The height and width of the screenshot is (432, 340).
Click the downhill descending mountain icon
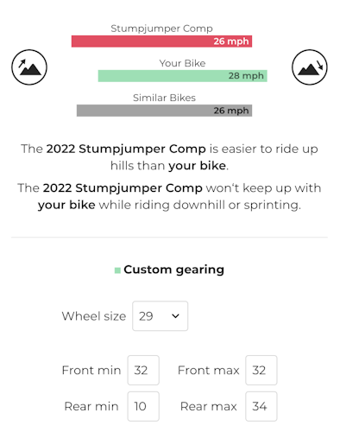[310, 67]
